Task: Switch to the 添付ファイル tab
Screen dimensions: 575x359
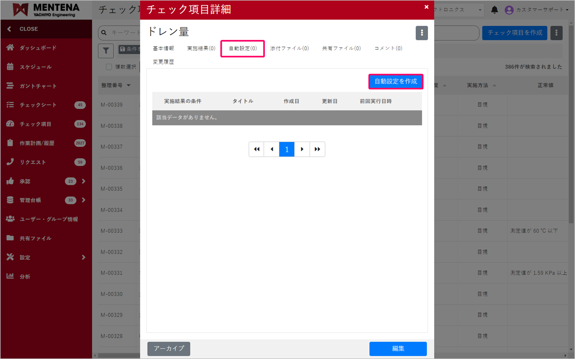Action: tap(289, 48)
